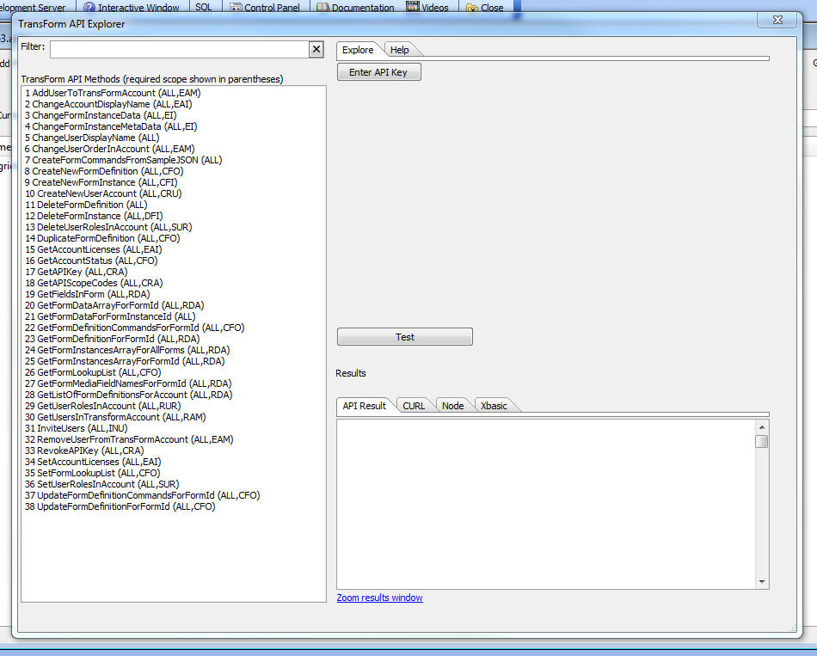Click inside the API result text area
This screenshot has height=656, width=817.
pos(546,505)
